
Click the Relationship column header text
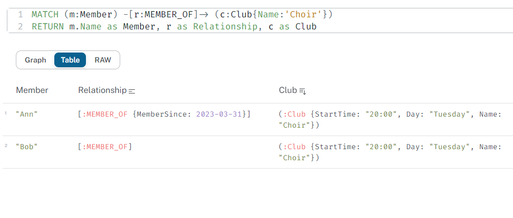[102, 90]
